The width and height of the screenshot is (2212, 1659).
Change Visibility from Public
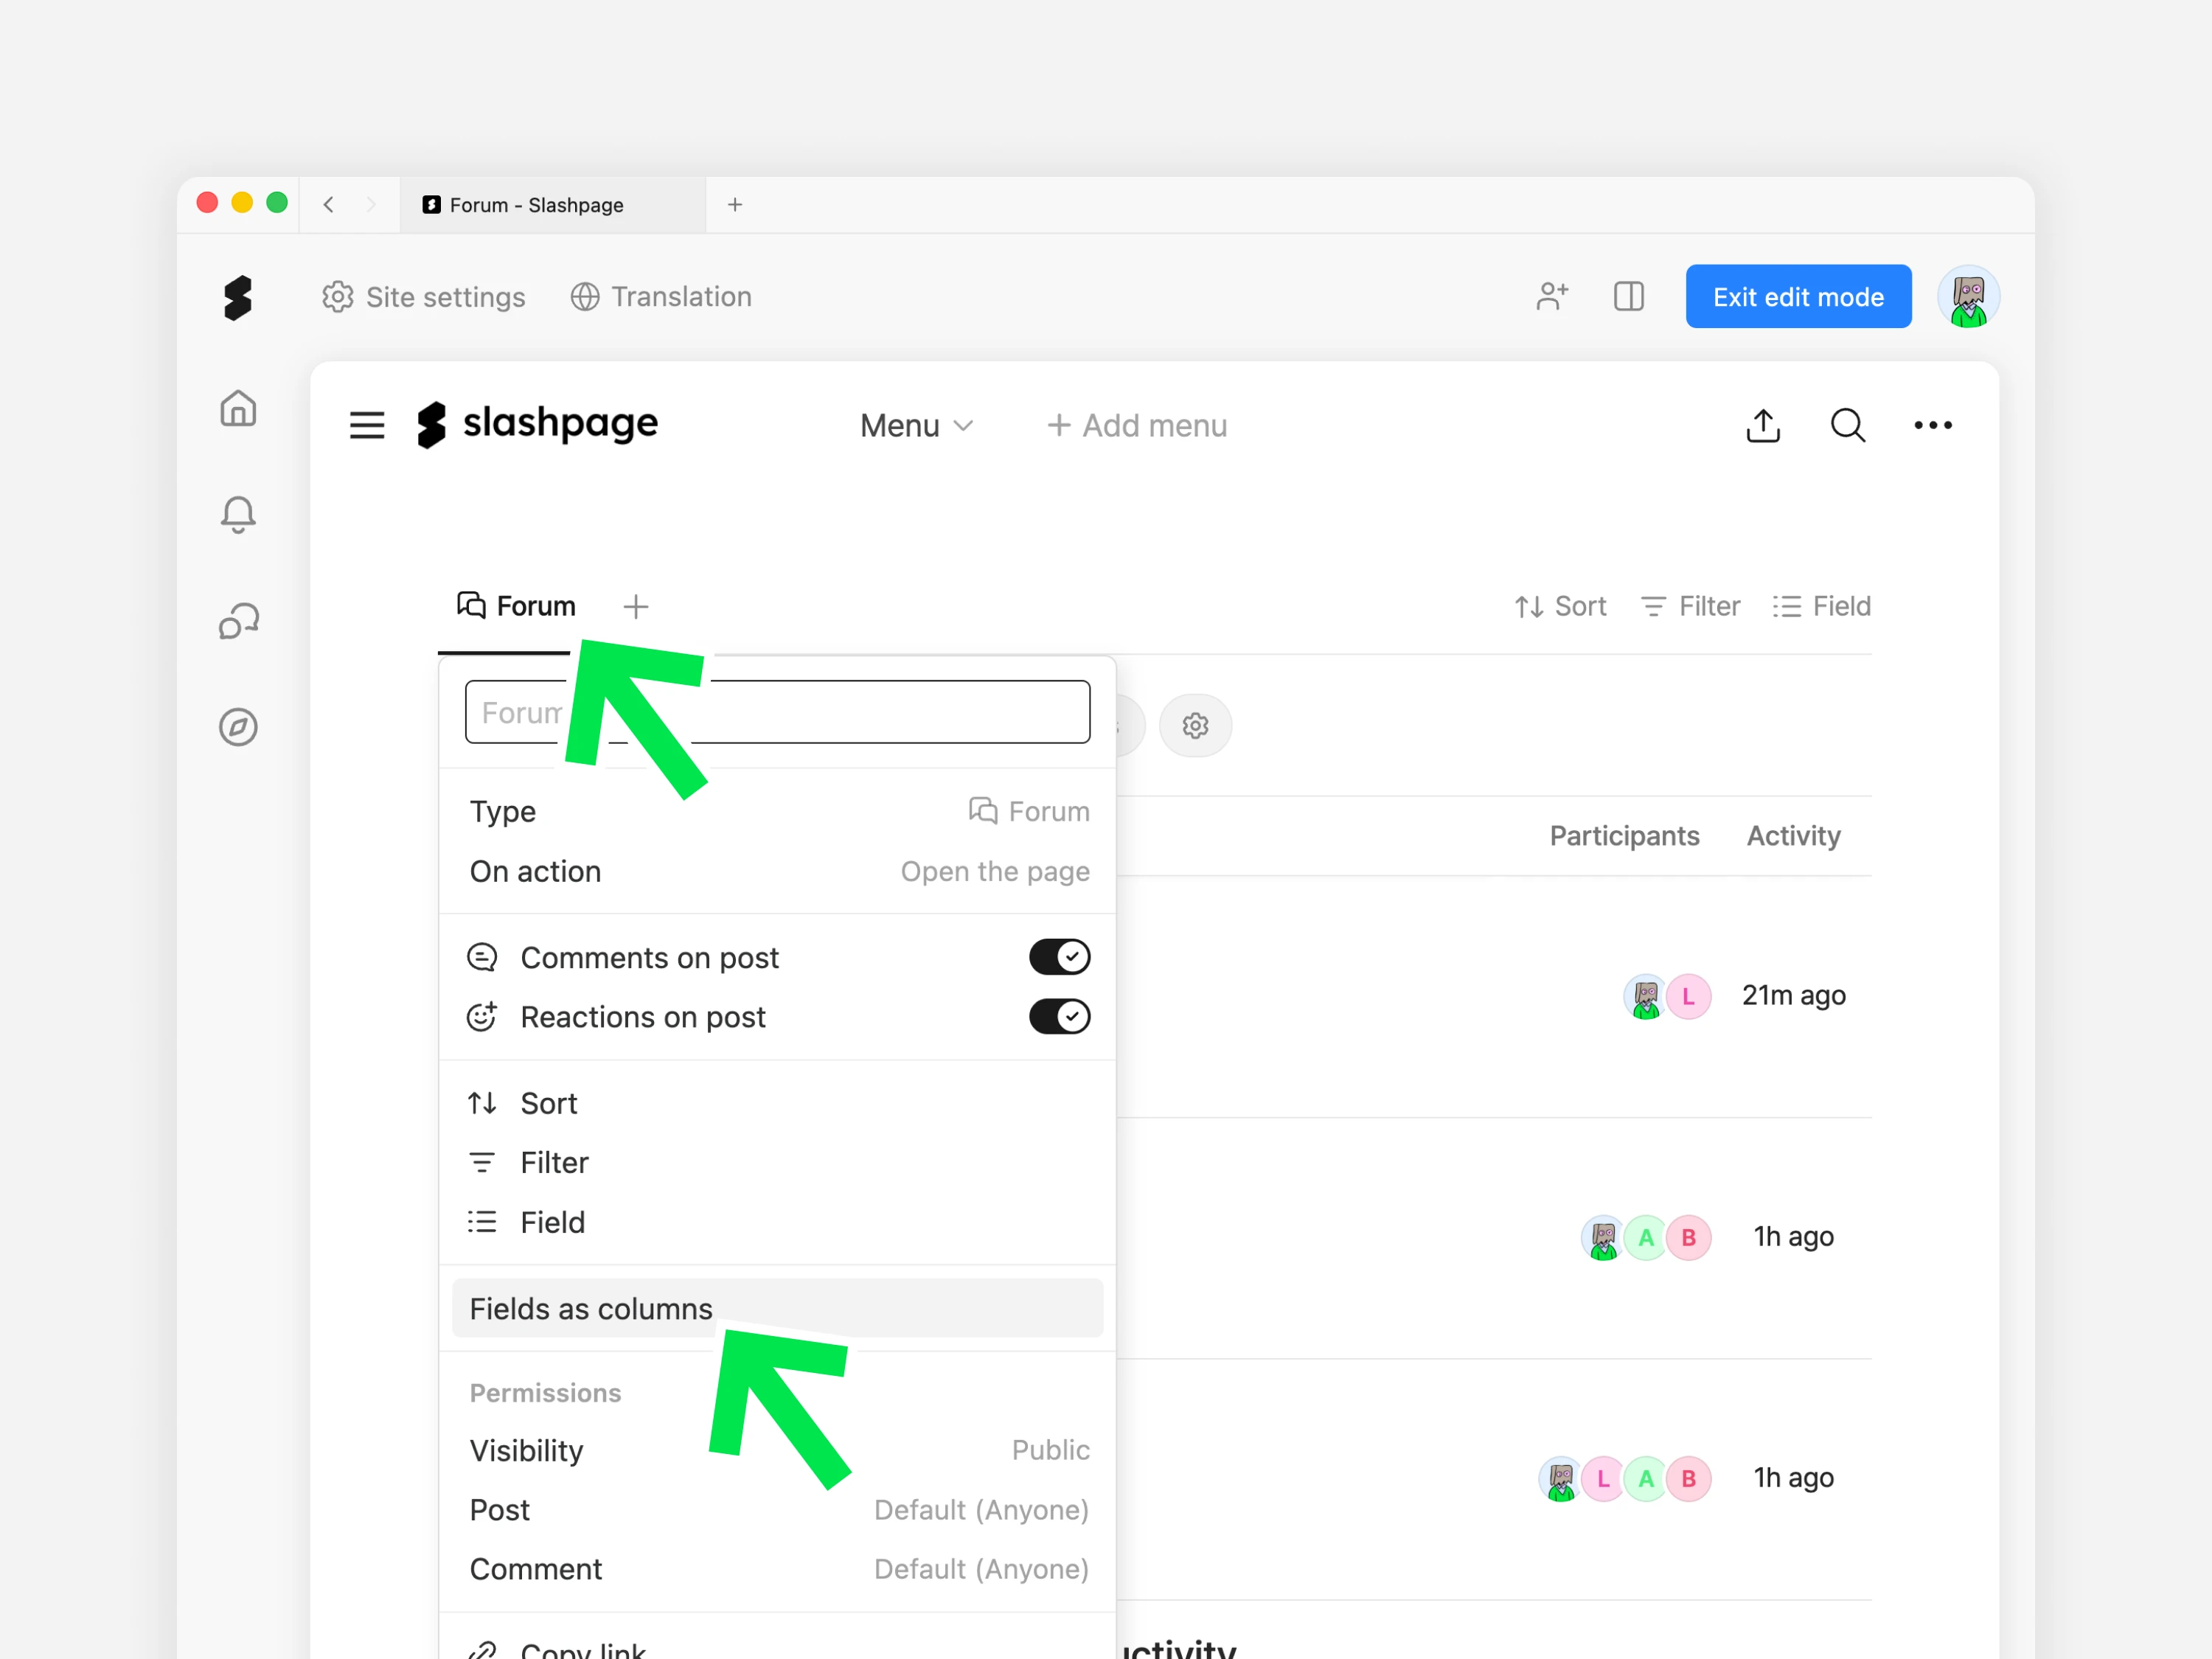click(1049, 1450)
